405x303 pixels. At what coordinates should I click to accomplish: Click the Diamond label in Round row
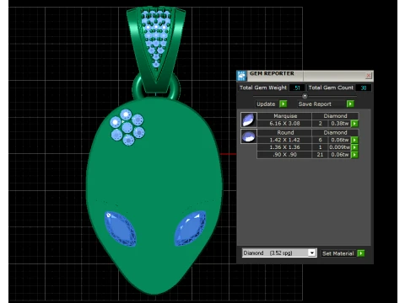[335, 132]
